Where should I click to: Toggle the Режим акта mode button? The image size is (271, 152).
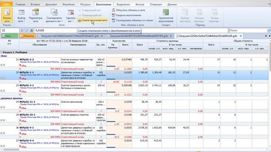pos(7,16)
